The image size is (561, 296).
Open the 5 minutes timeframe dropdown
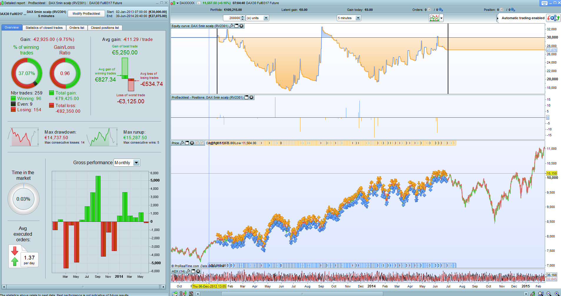point(349,18)
